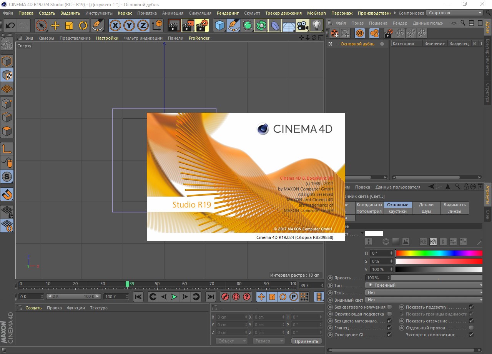Image resolution: width=492 pixels, height=354 pixels.
Task: Switch to the 'Координаты' tab
Action: [369, 205]
